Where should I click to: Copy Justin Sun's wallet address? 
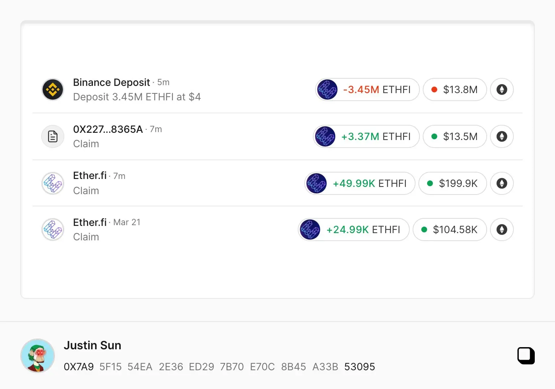coord(526,355)
